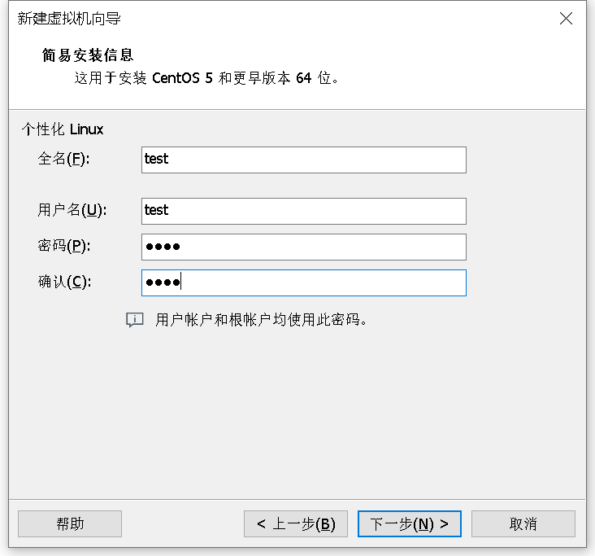Click inside the 全名(F) text field
Viewport: 595px width, 556px height.
pos(303,160)
